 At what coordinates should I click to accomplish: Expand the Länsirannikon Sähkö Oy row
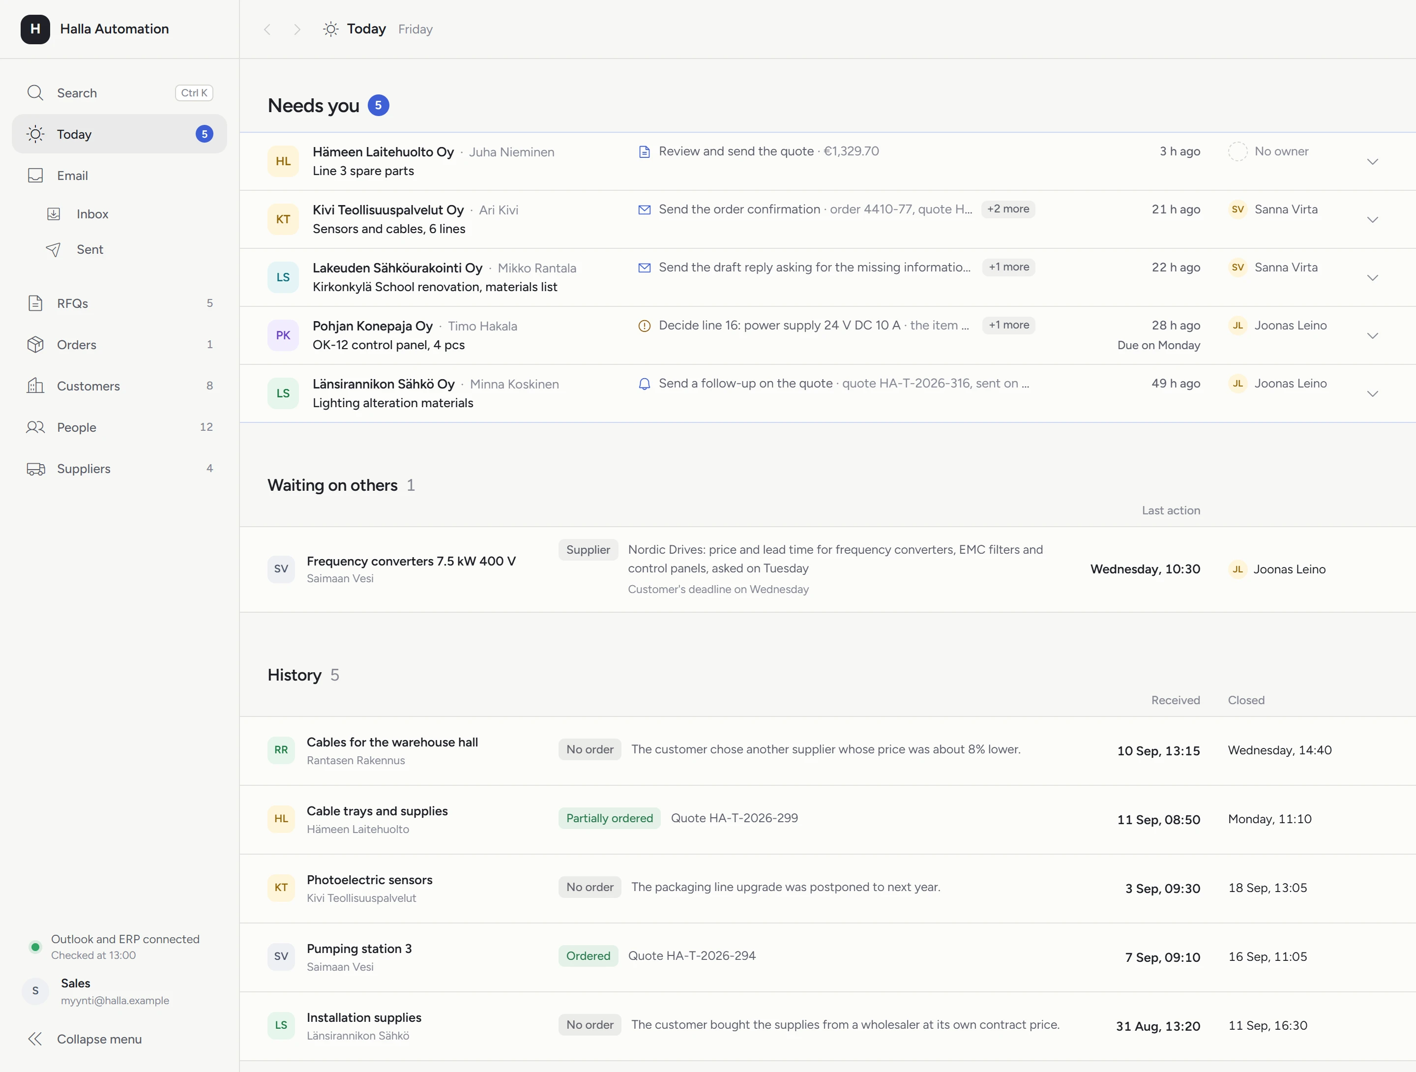click(x=1372, y=393)
